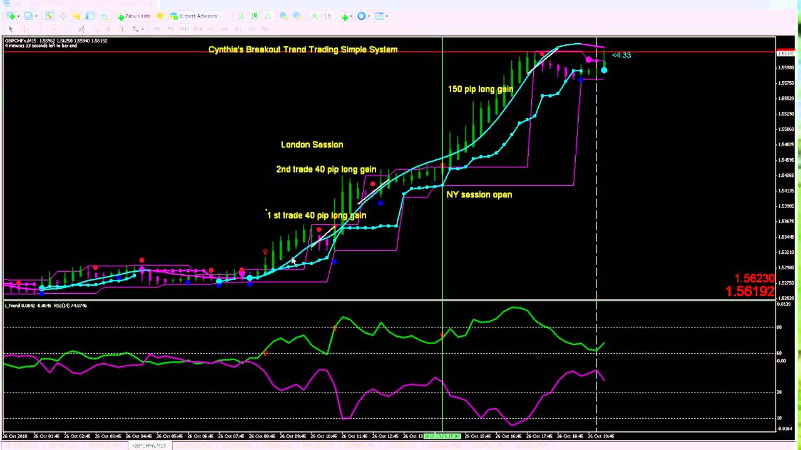Select the equidistant channel tool
The height and width of the screenshot is (450, 801).
(82, 29)
